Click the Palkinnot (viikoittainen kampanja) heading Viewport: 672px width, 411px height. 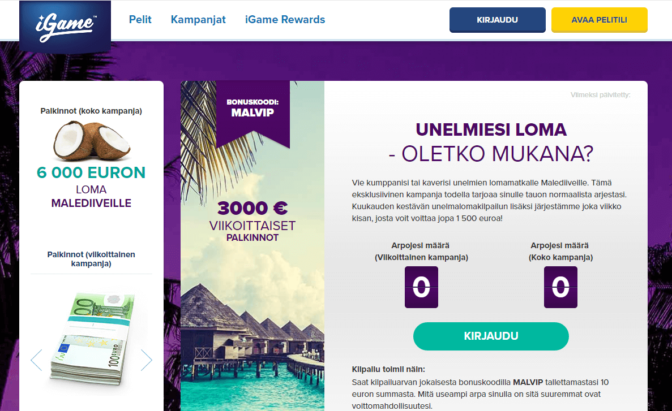click(91, 258)
